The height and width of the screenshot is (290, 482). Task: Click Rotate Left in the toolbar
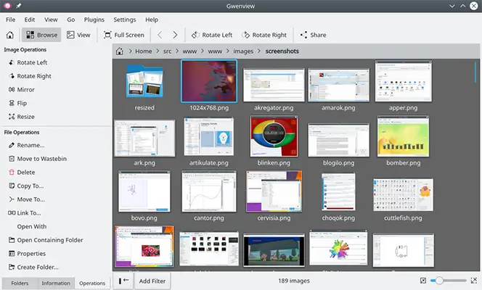click(x=212, y=35)
